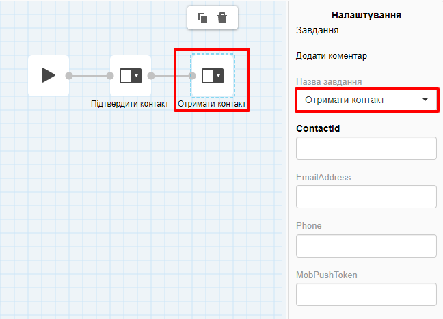Click the output connector of Підтвердити контакт node
Image resolution: width=443 pixels, height=319 pixels.
(151, 76)
